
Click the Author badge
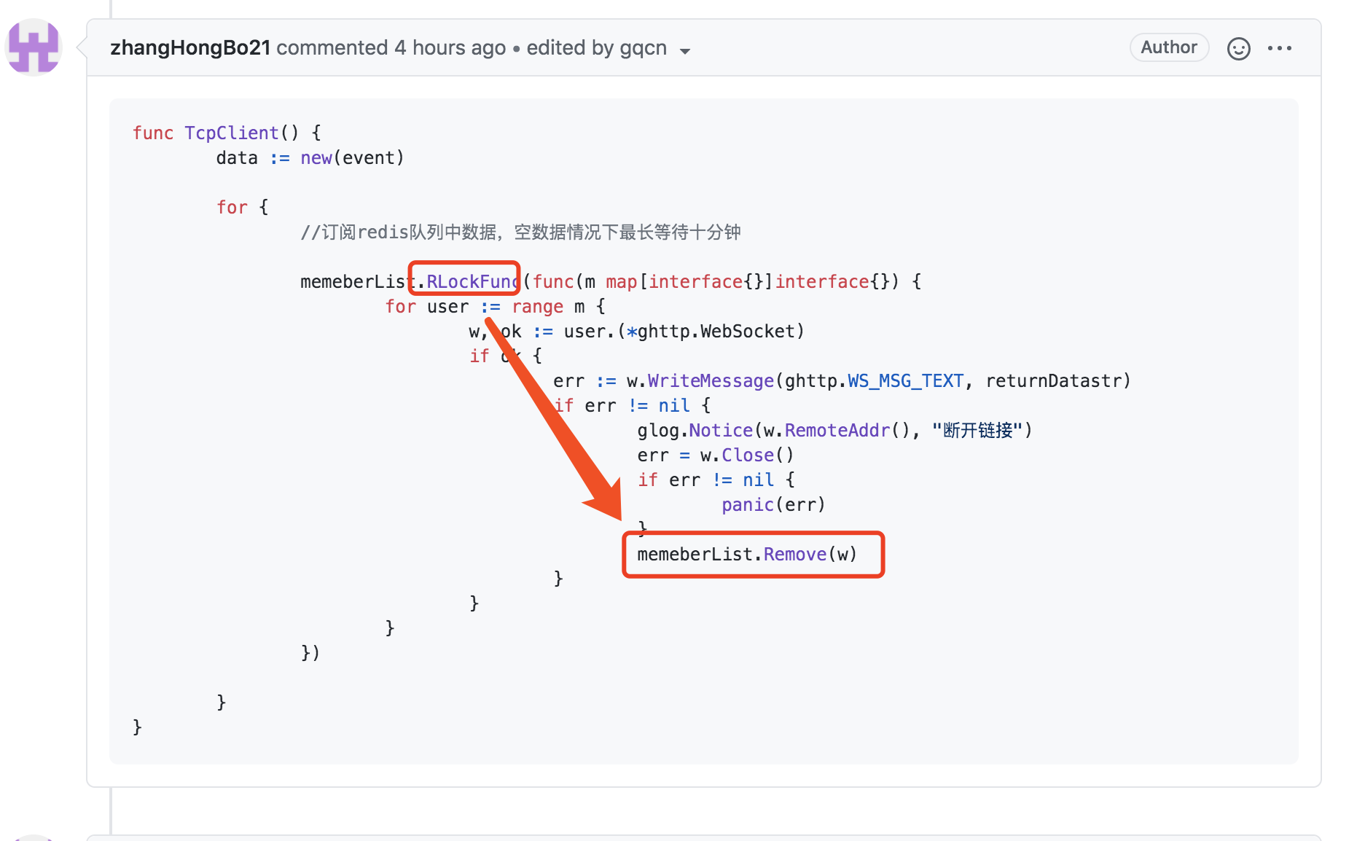click(1169, 47)
